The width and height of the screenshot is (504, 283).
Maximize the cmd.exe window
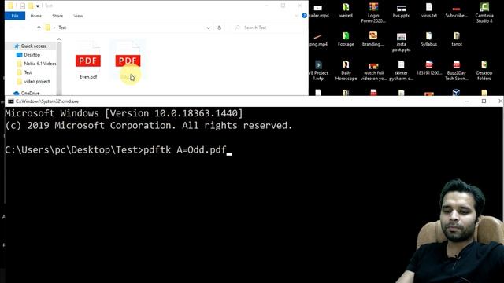(x=484, y=101)
